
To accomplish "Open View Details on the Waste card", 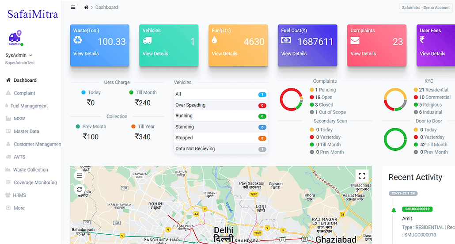I will point(86,53).
